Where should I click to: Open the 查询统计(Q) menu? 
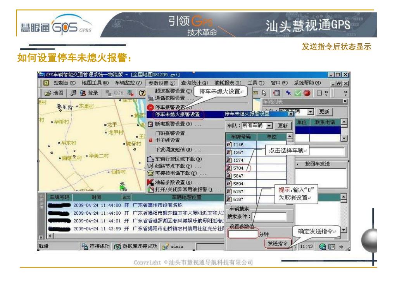coord(195,83)
